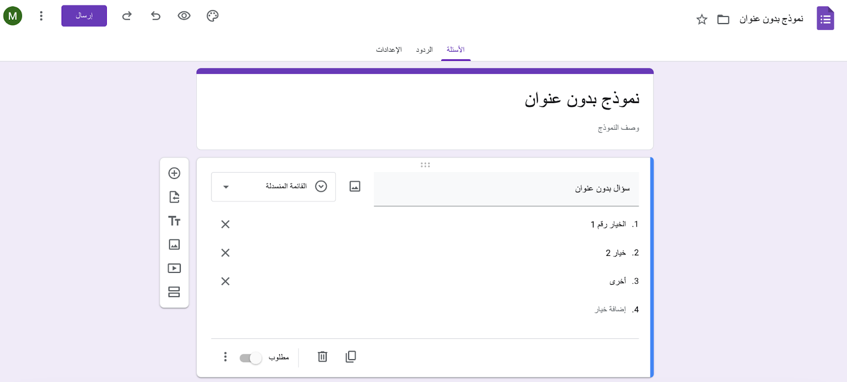The height and width of the screenshot is (382, 847).
Task: Add a title and description section
Action: [174, 221]
